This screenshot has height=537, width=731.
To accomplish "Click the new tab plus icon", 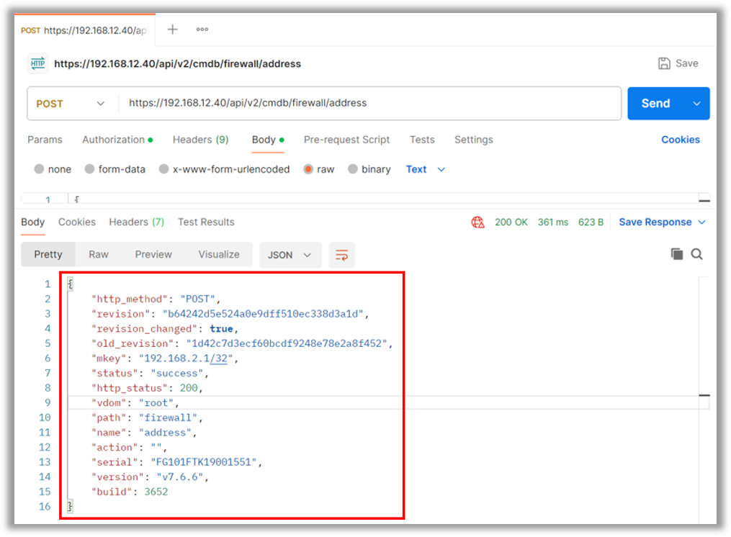I will tap(172, 30).
